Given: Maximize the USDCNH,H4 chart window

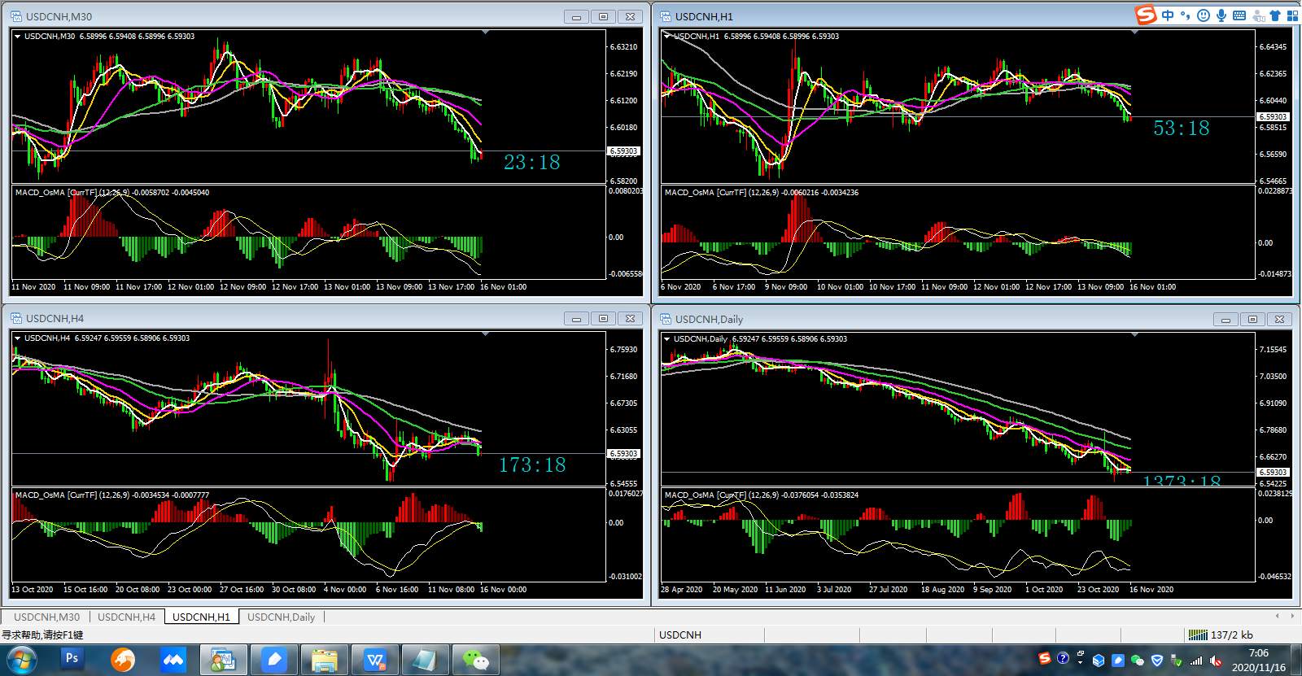Looking at the screenshot, I should (x=604, y=318).
